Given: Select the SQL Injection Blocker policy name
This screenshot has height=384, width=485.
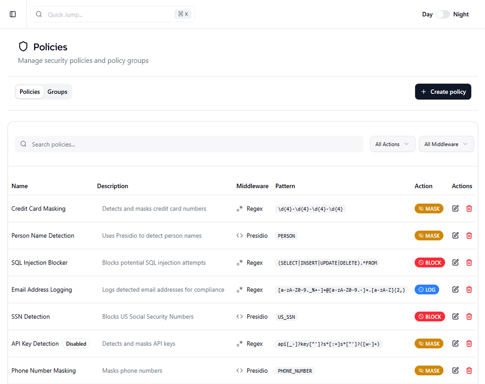Looking at the screenshot, I should (40, 262).
